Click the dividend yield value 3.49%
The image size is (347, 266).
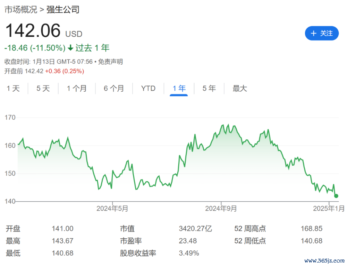189,253
